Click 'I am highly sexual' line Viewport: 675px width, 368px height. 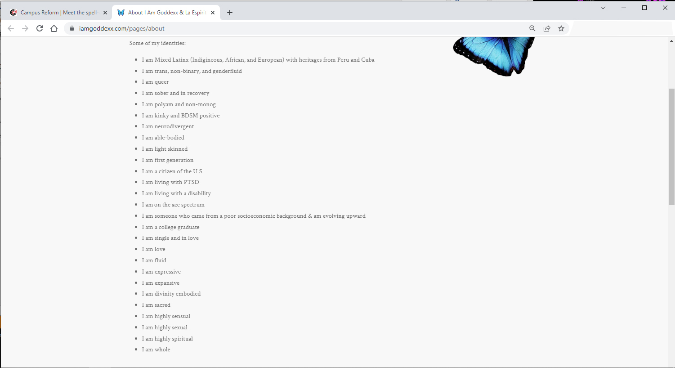point(165,328)
